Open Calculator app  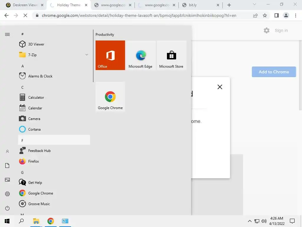click(x=54, y=97)
